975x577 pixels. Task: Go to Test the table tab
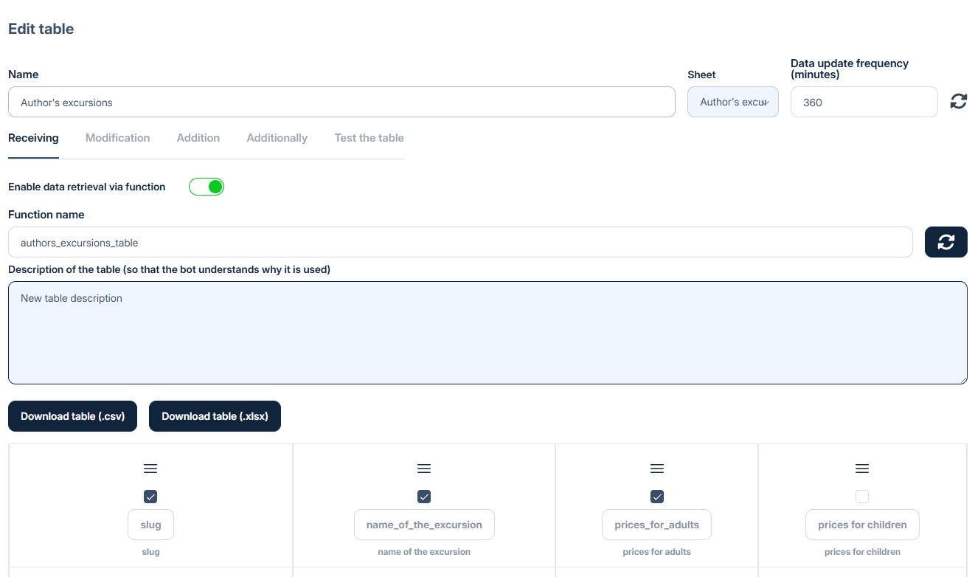(x=369, y=138)
